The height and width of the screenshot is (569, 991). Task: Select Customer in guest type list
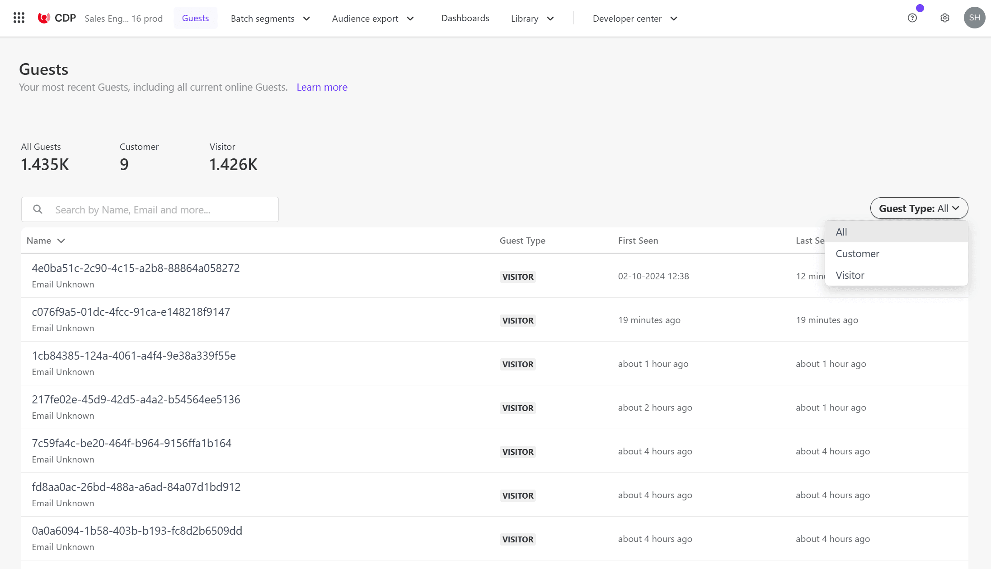(857, 254)
